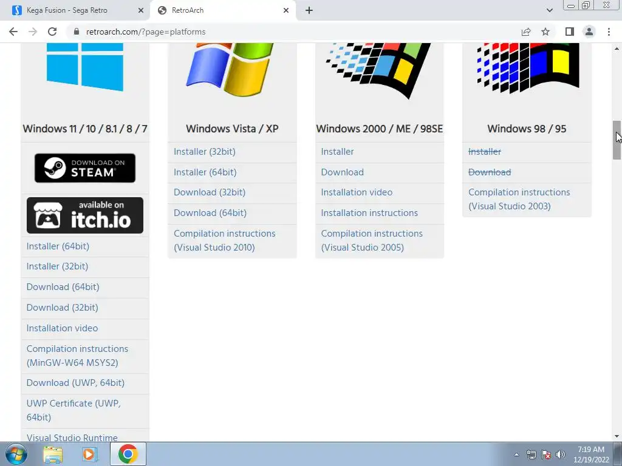This screenshot has width=622, height=466.
Task: Open Installer (32bit) under Vista / XP
Action: [205, 151]
